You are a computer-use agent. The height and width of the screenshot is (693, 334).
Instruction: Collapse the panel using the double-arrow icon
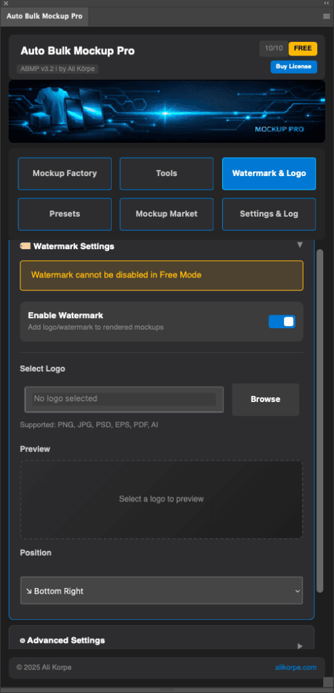(x=327, y=3)
